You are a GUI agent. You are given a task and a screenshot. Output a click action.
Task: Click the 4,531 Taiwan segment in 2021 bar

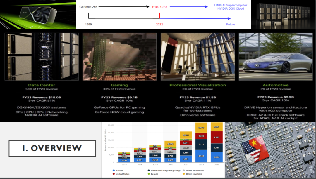tap(186, 159)
